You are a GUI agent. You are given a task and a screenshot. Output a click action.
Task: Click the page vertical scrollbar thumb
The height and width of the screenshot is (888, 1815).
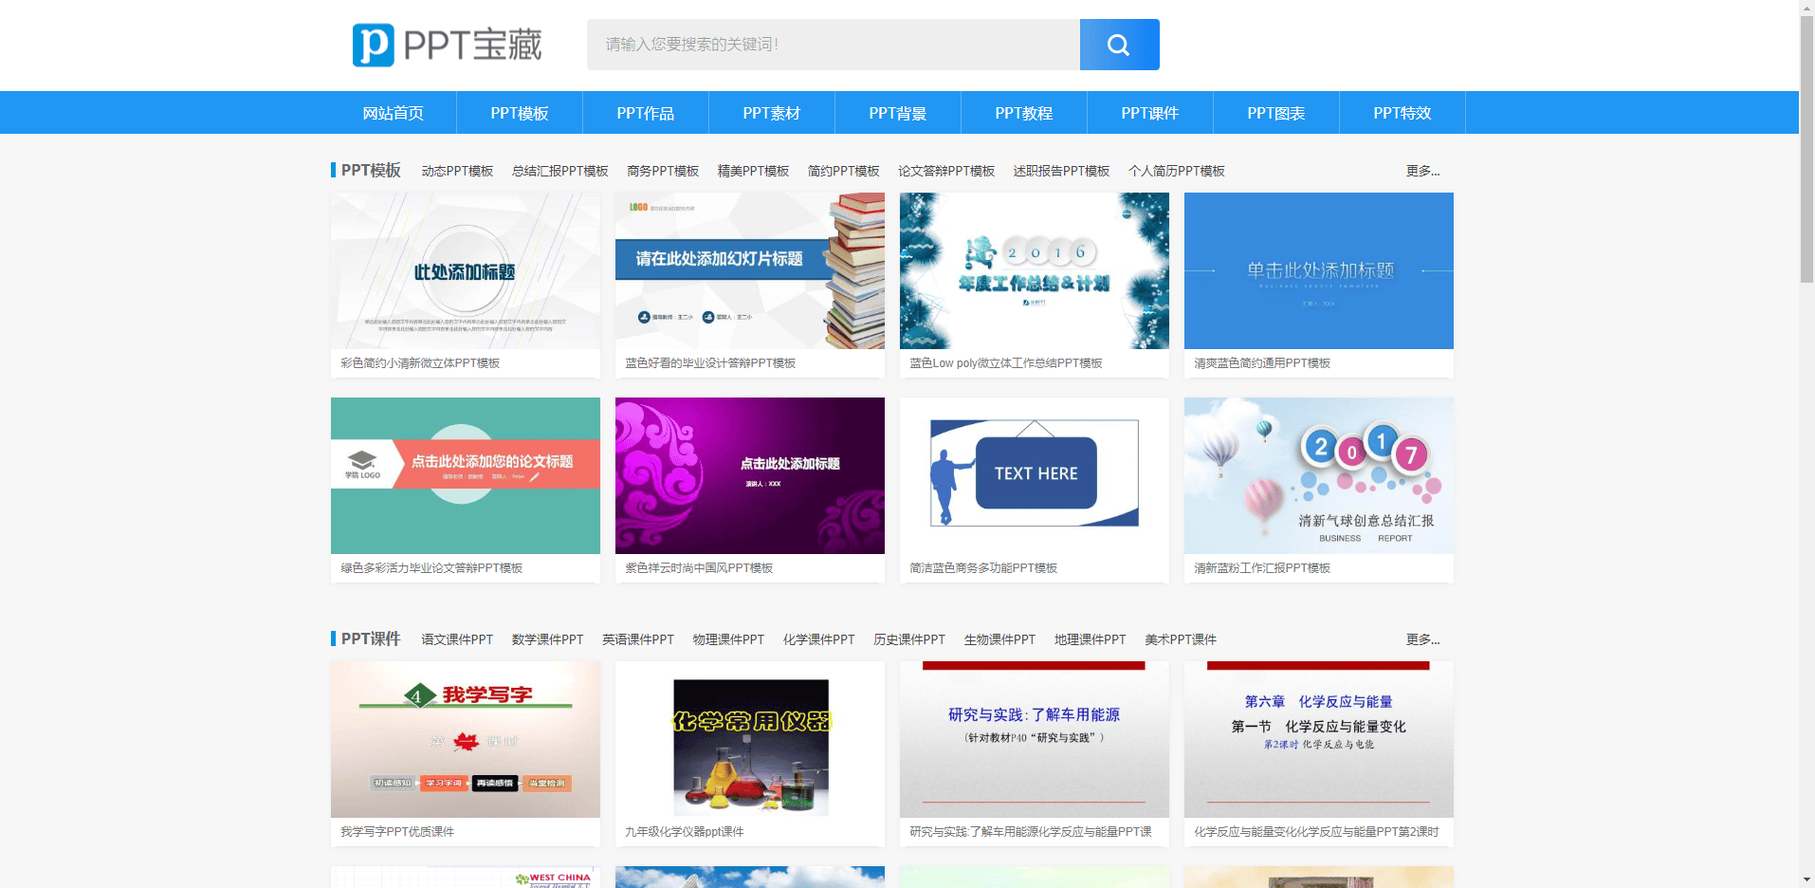coord(1806,142)
